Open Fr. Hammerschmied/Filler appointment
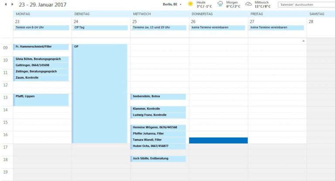Viewport: 335px width, 181px height. (41, 47)
